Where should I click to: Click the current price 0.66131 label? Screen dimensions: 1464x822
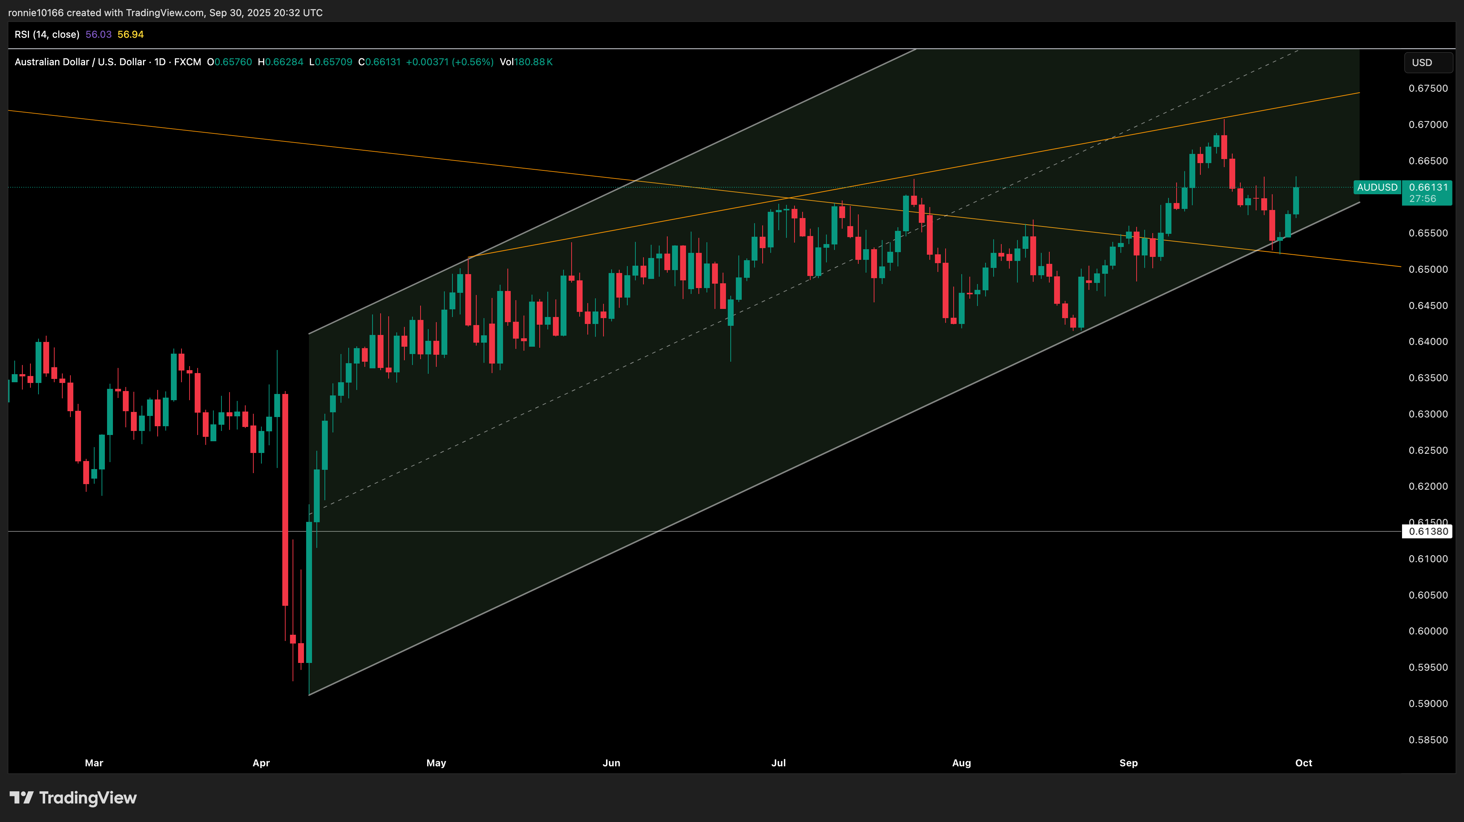(x=1428, y=188)
